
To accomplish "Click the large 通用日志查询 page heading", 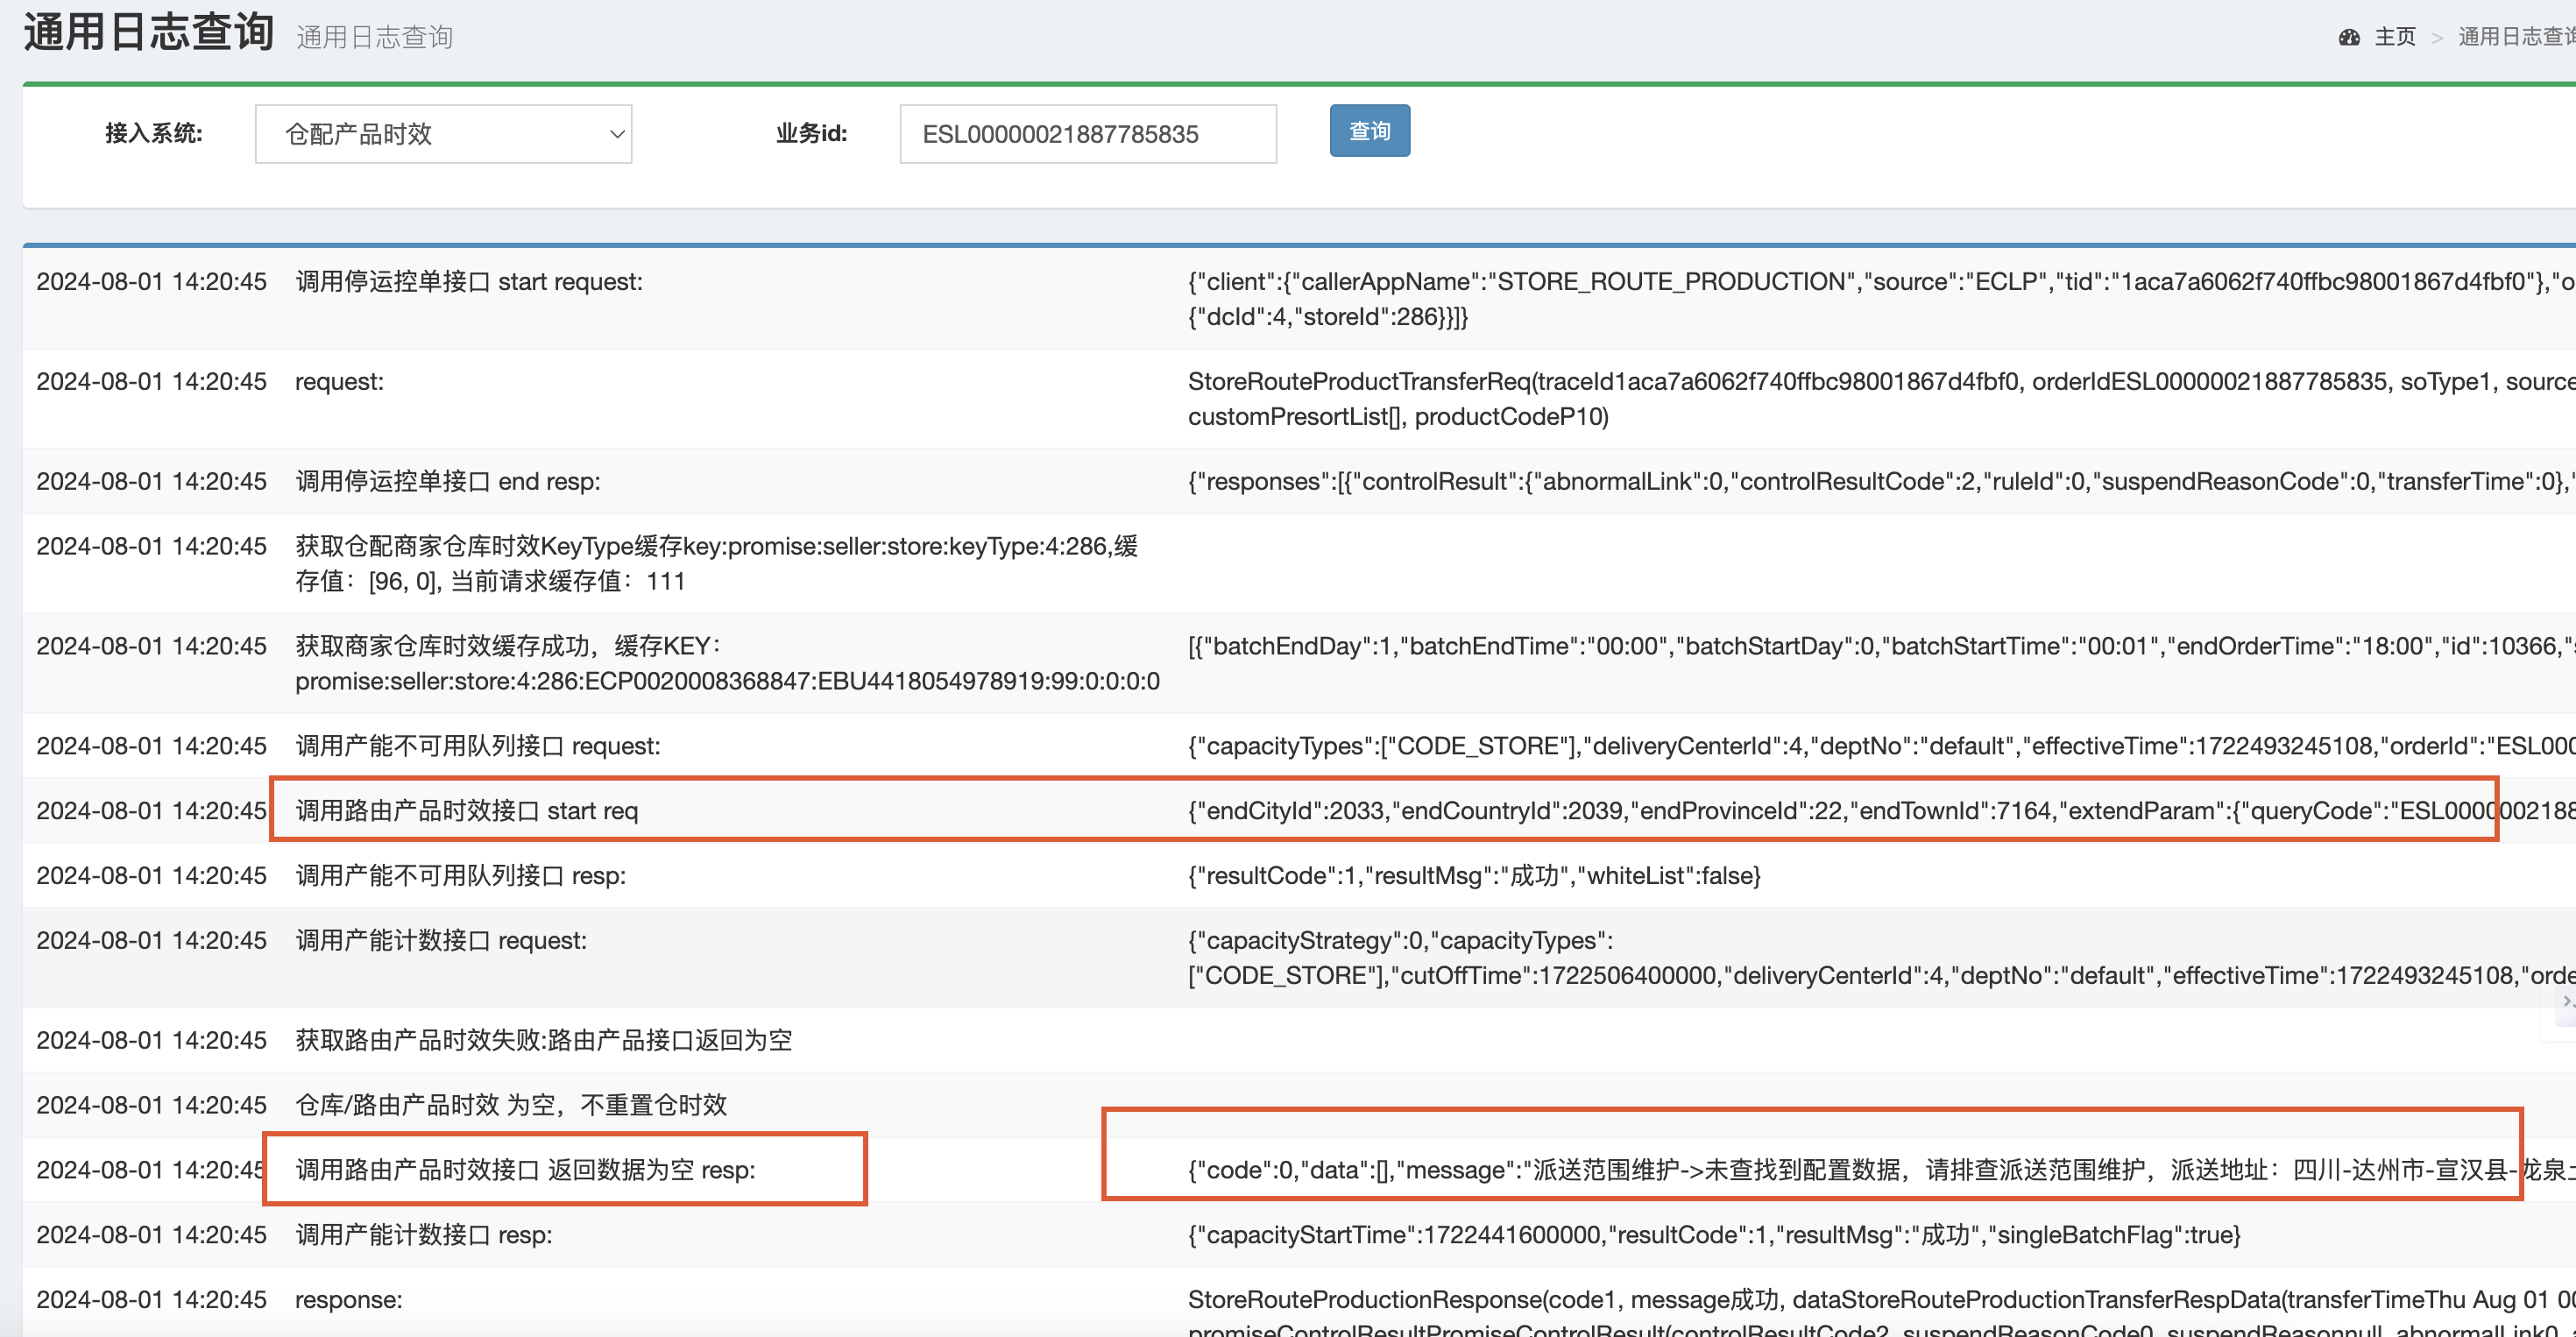I will coord(148,32).
